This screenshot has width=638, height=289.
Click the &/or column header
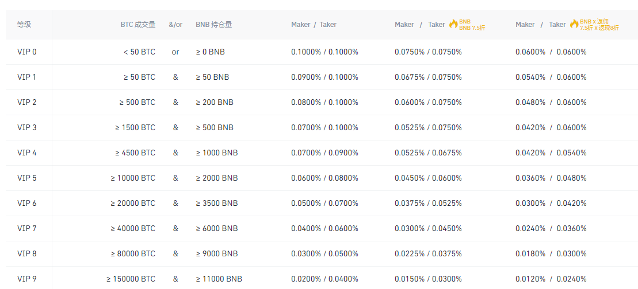point(175,25)
